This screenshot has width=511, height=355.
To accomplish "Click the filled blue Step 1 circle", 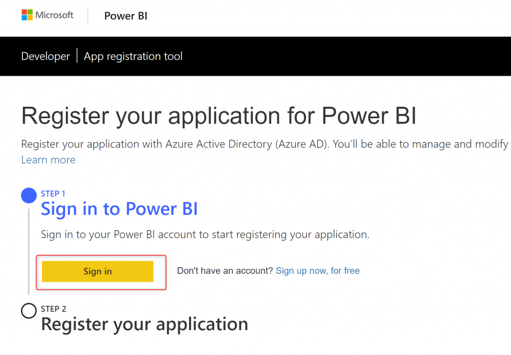I will point(29,195).
